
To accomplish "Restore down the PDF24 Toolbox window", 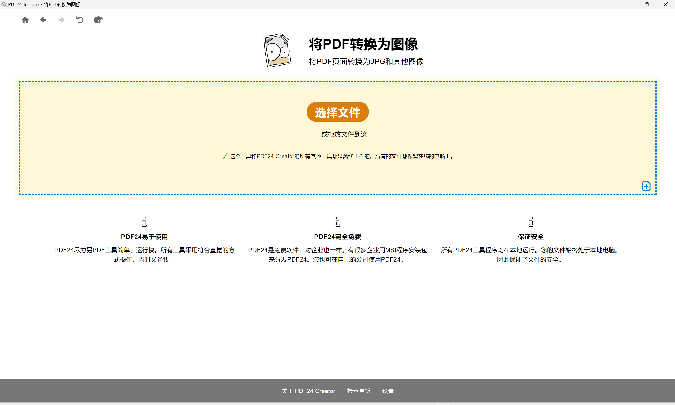I will point(647,4).
